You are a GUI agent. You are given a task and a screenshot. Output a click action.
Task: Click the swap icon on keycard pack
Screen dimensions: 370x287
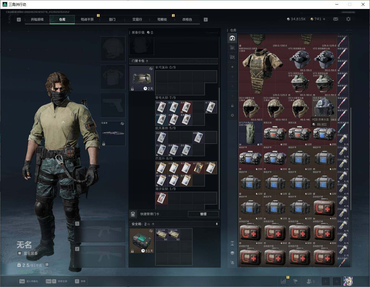(x=151, y=69)
